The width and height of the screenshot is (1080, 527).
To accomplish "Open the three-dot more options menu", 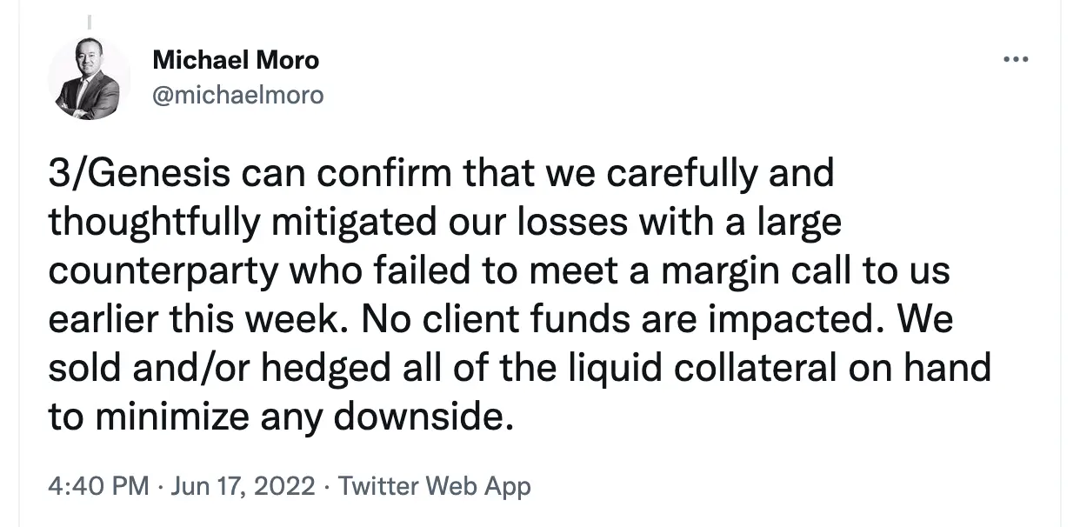I will (1016, 60).
